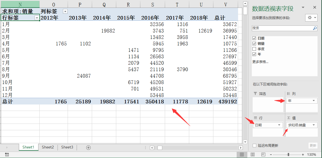Add a new sheet with plus icon
The height and width of the screenshot is (158, 322).
pos(88,147)
